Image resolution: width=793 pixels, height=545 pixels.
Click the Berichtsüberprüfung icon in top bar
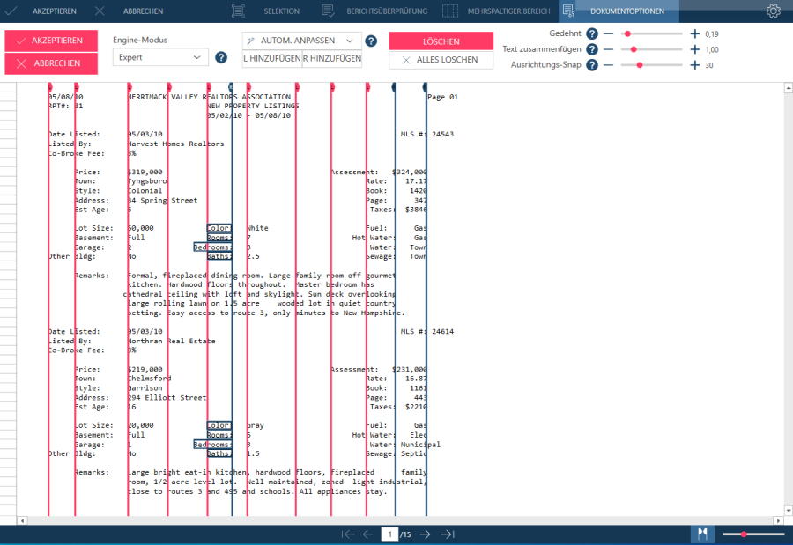coord(328,11)
